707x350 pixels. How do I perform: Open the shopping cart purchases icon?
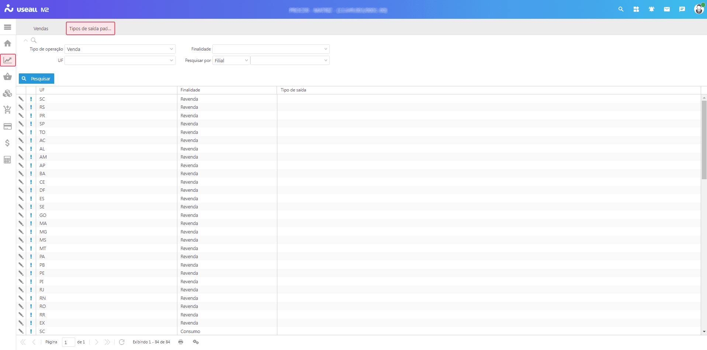click(x=7, y=110)
